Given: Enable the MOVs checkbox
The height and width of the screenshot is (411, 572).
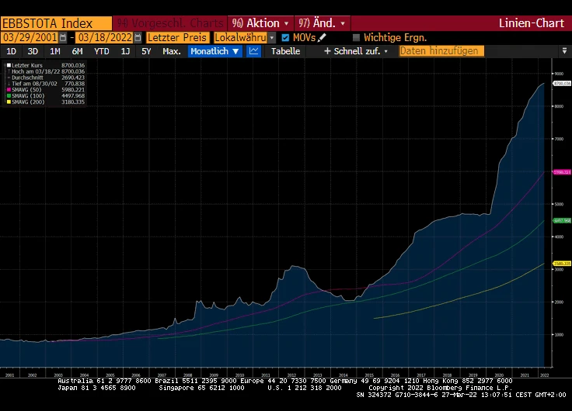Looking at the screenshot, I should pyautogui.click(x=285, y=37).
